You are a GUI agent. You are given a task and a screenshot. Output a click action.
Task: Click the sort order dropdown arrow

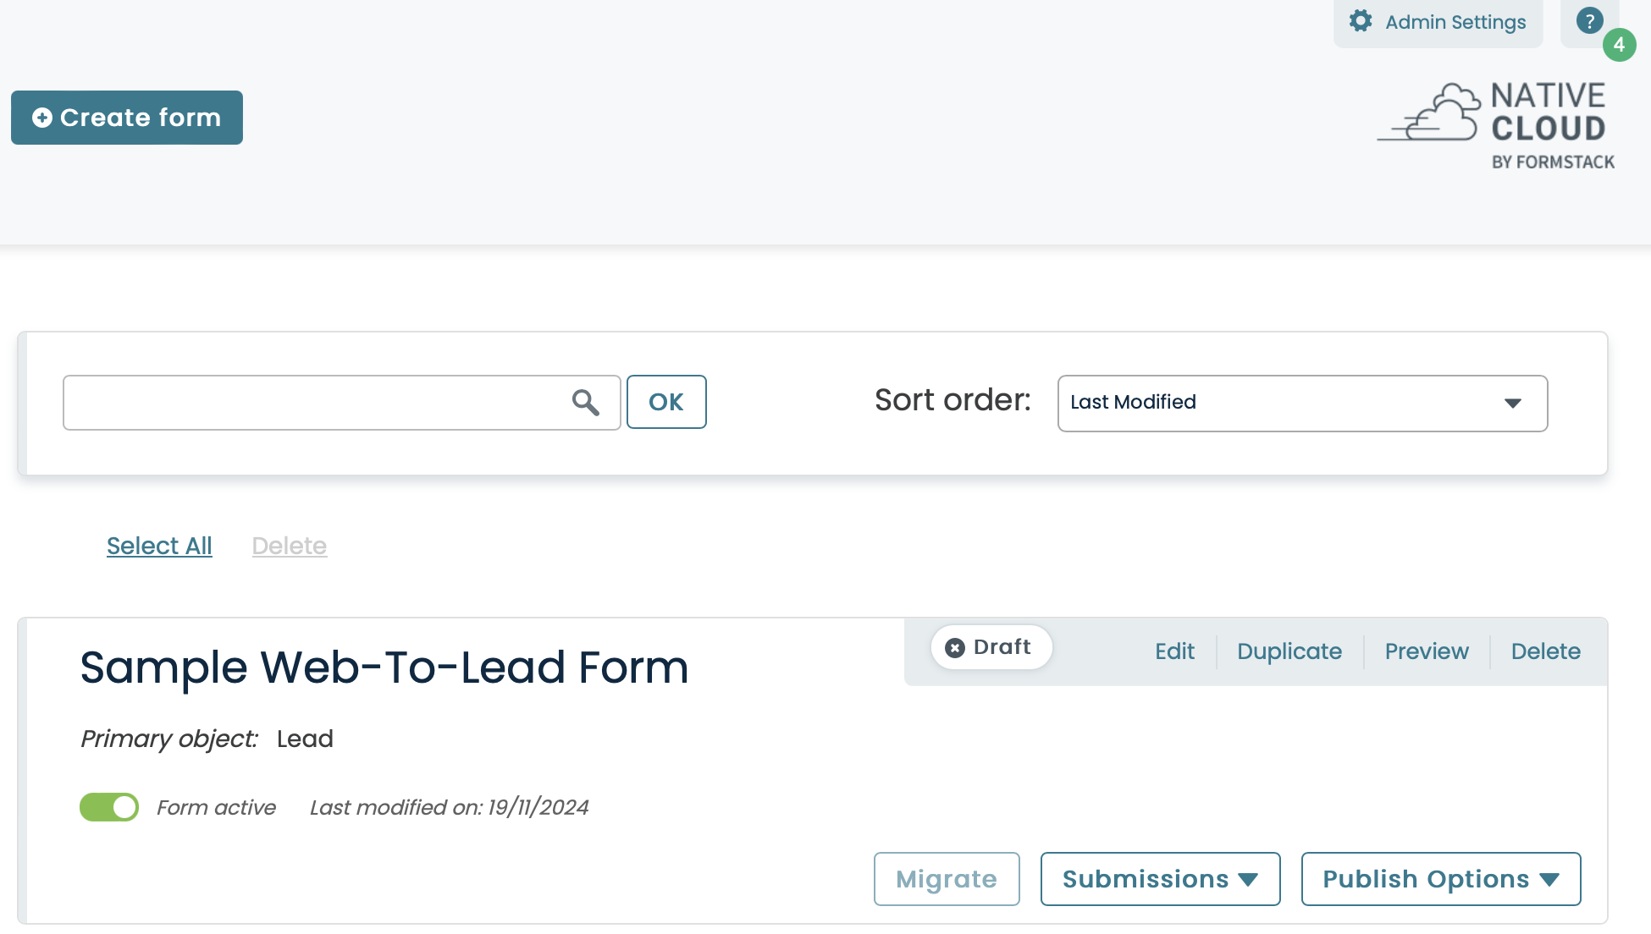[1513, 404]
